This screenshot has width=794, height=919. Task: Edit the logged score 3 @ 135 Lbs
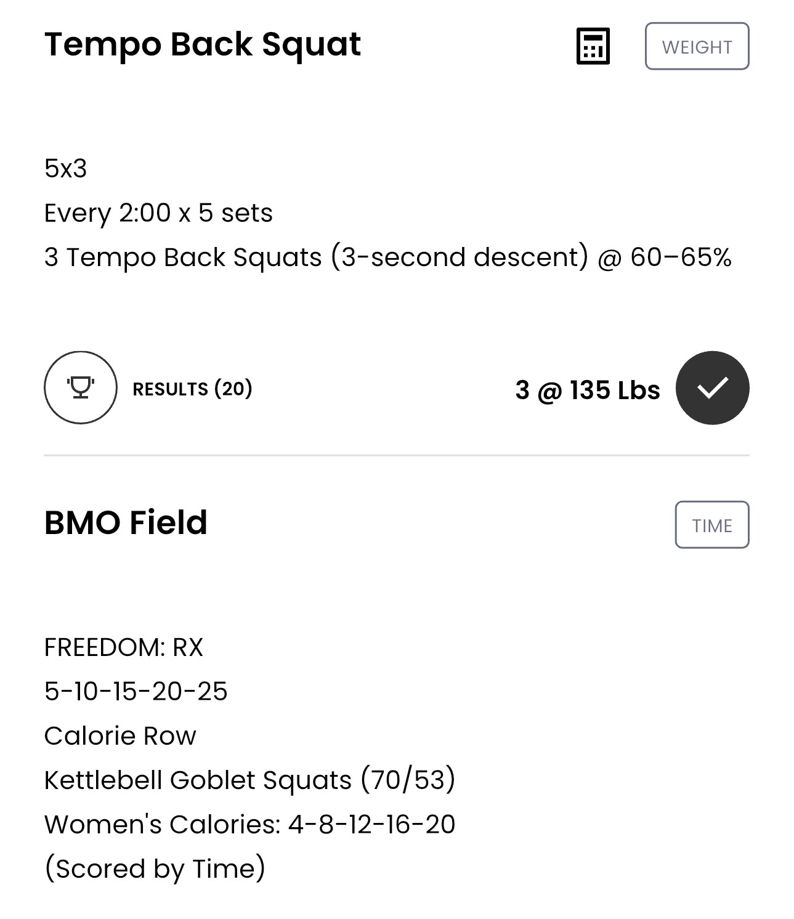click(x=587, y=390)
